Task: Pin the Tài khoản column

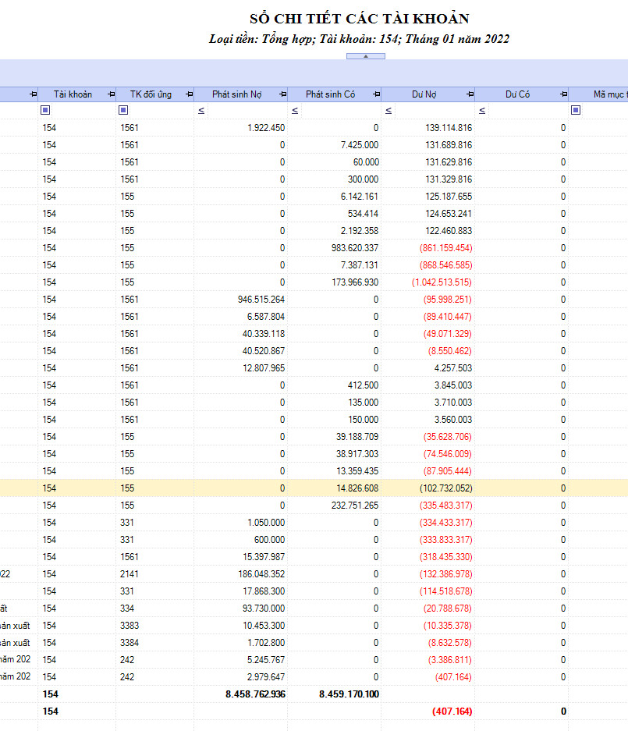Action: click(x=111, y=94)
